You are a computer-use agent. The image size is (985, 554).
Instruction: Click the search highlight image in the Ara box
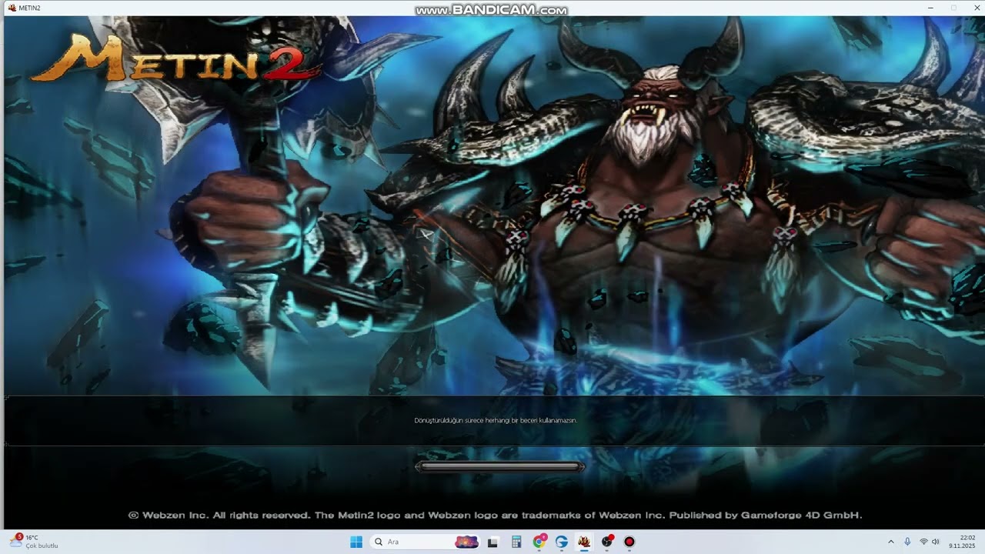(466, 542)
